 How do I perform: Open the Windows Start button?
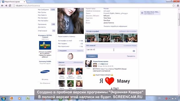click(3, 98)
